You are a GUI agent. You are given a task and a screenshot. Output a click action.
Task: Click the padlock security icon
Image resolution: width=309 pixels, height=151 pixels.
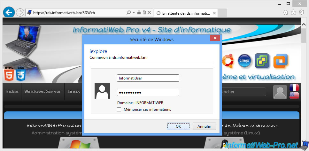coord(139,13)
